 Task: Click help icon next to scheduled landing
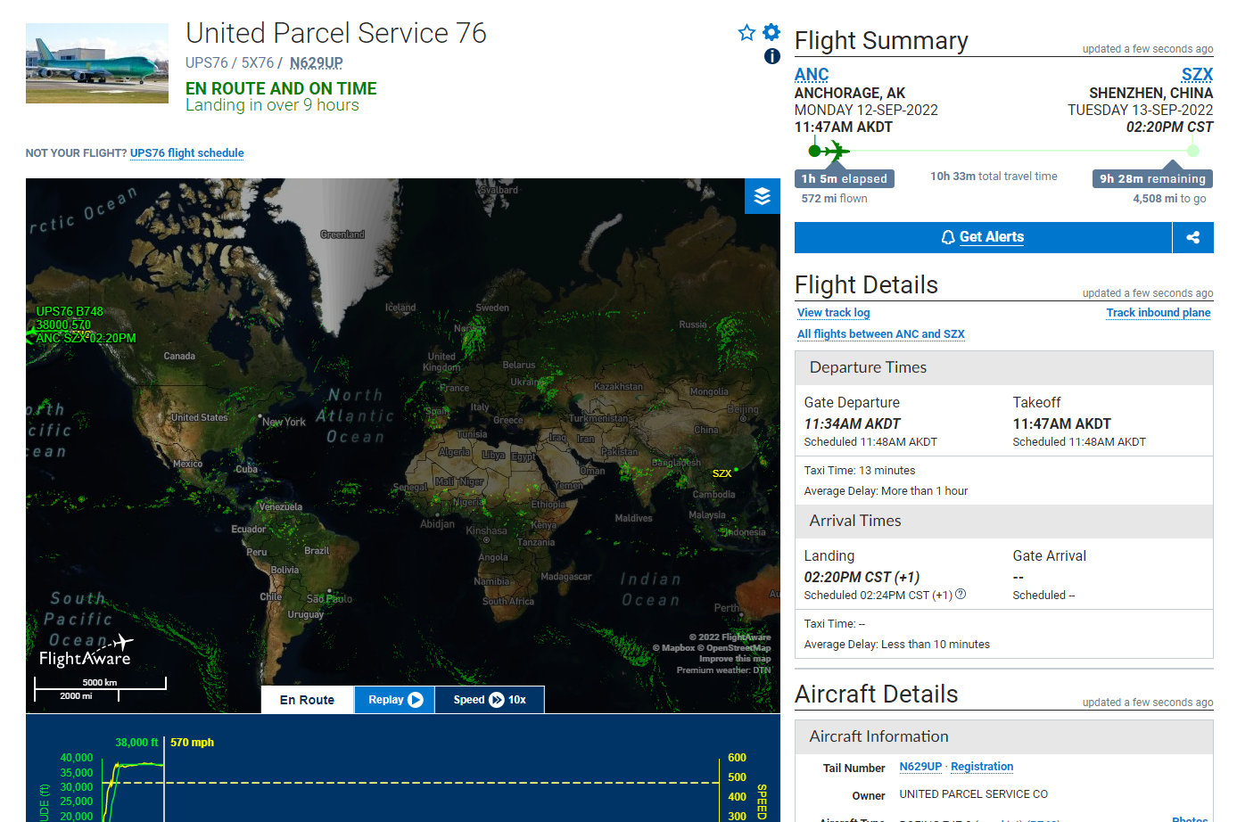(961, 594)
